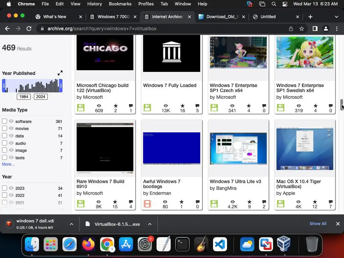Click Spotlight search in menu bar
The height and width of the screenshot is (258, 344).
click(x=273, y=4)
